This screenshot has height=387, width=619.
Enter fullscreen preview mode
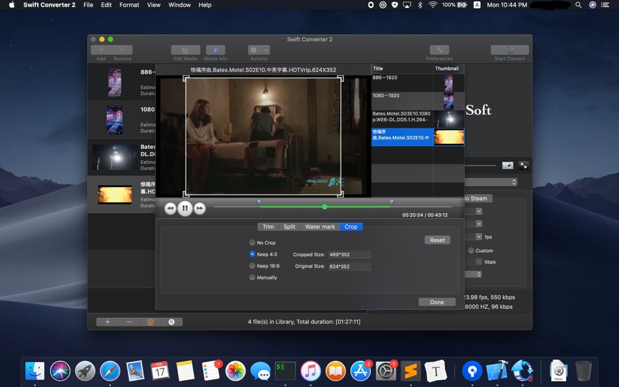(523, 165)
